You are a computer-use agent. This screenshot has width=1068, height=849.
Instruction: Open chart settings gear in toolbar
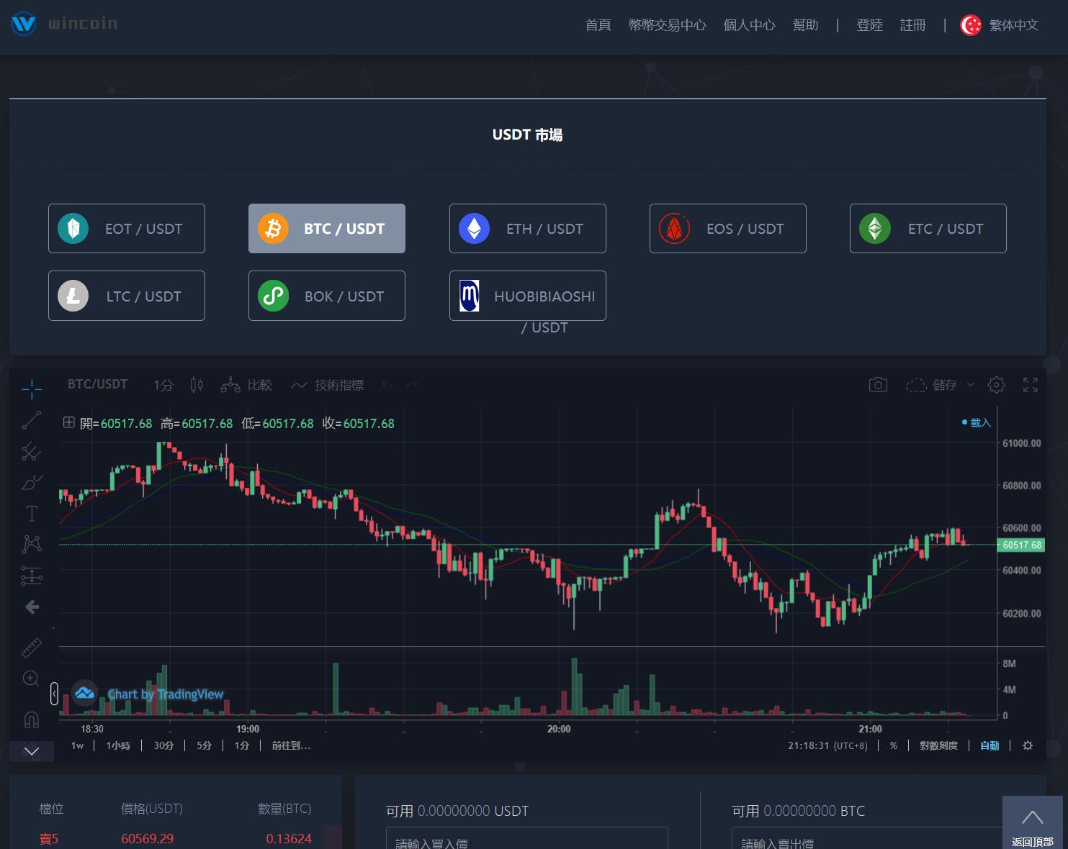click(x=997, y=385)
